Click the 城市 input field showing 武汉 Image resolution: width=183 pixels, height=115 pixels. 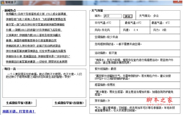(113, 16)
